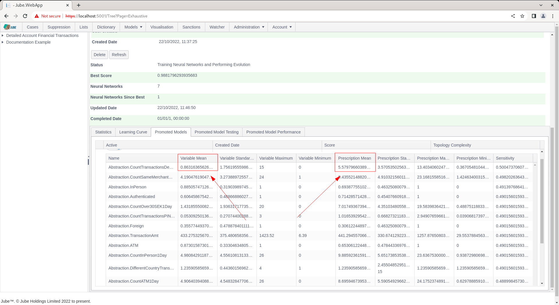The height and width of the screenshot is (305, 559).
Task: Select the Promoted Models tab
Action: [171, 132]
